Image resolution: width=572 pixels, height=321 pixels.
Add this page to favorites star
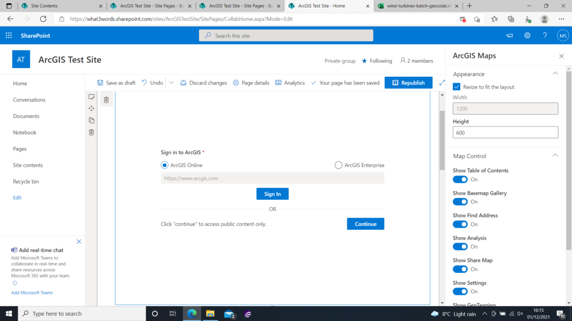click(x=477, y=19)
